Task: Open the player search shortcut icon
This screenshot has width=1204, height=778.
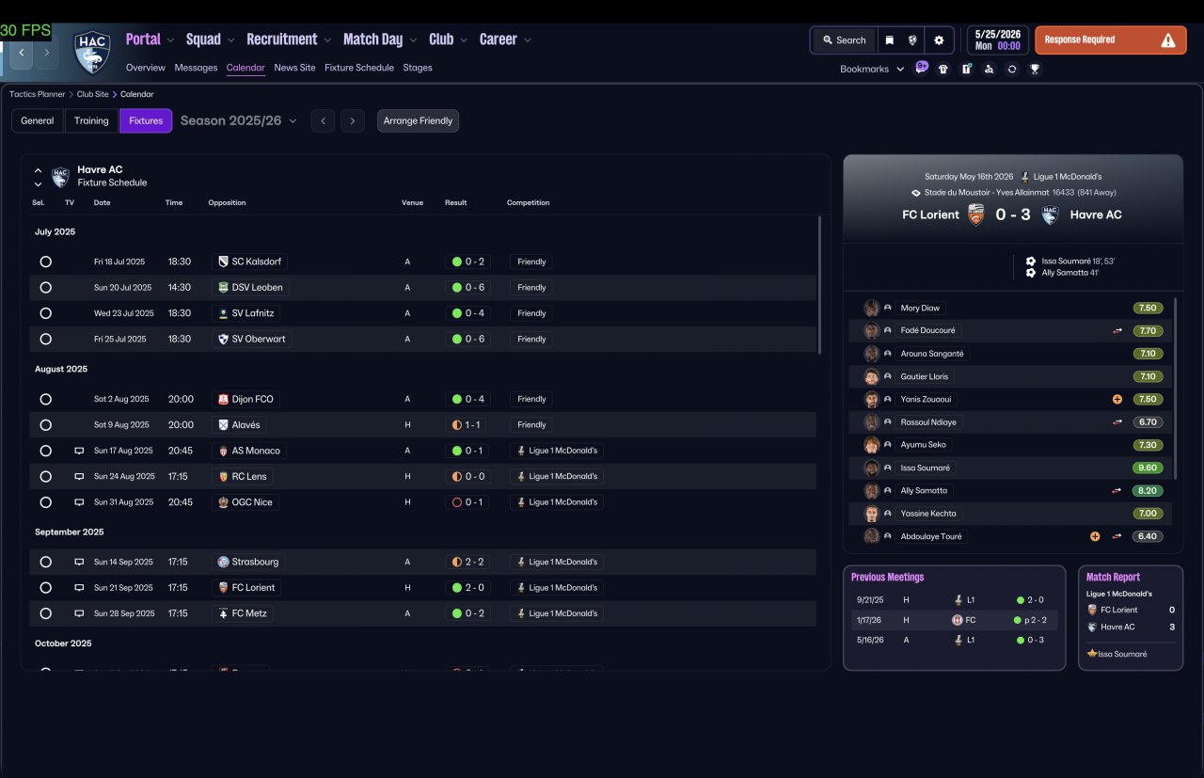Action: pos(989,69)
